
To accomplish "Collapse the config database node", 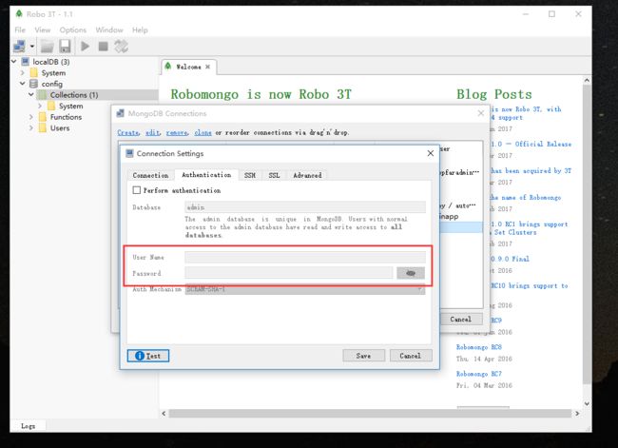I will (x=23, y=84).
